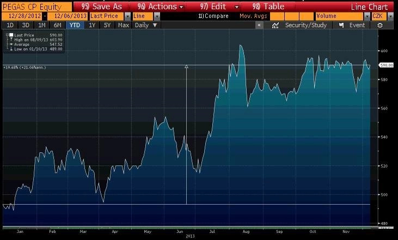Click the Average legend marker icon
This screenshot has height=240, width=398.
(11, 45)
